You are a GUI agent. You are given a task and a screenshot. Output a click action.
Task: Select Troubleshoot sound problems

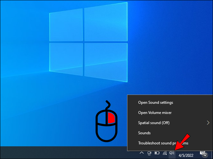tap(170, 143)
